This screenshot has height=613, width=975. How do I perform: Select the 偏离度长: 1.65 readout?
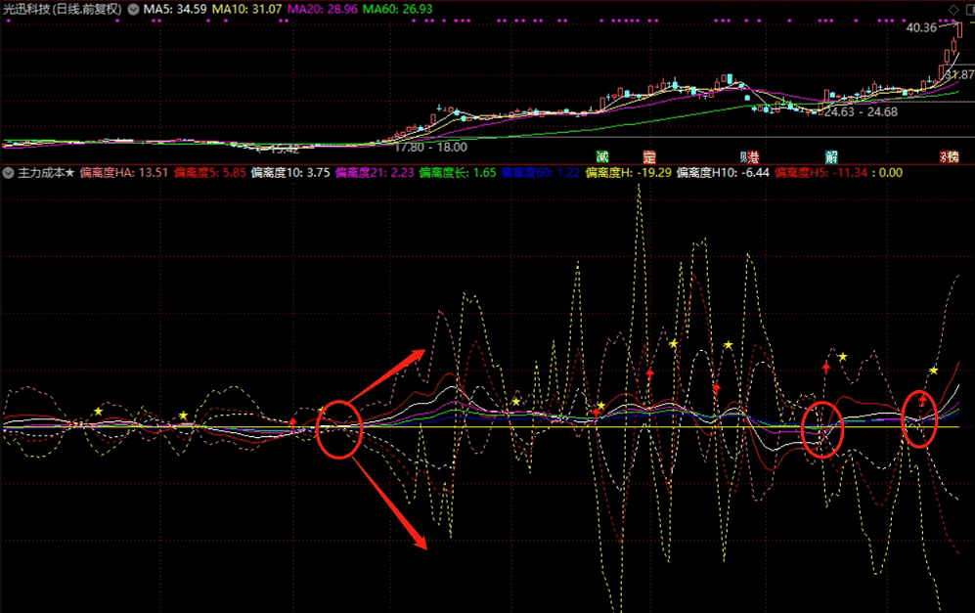(x=458, y=173)
